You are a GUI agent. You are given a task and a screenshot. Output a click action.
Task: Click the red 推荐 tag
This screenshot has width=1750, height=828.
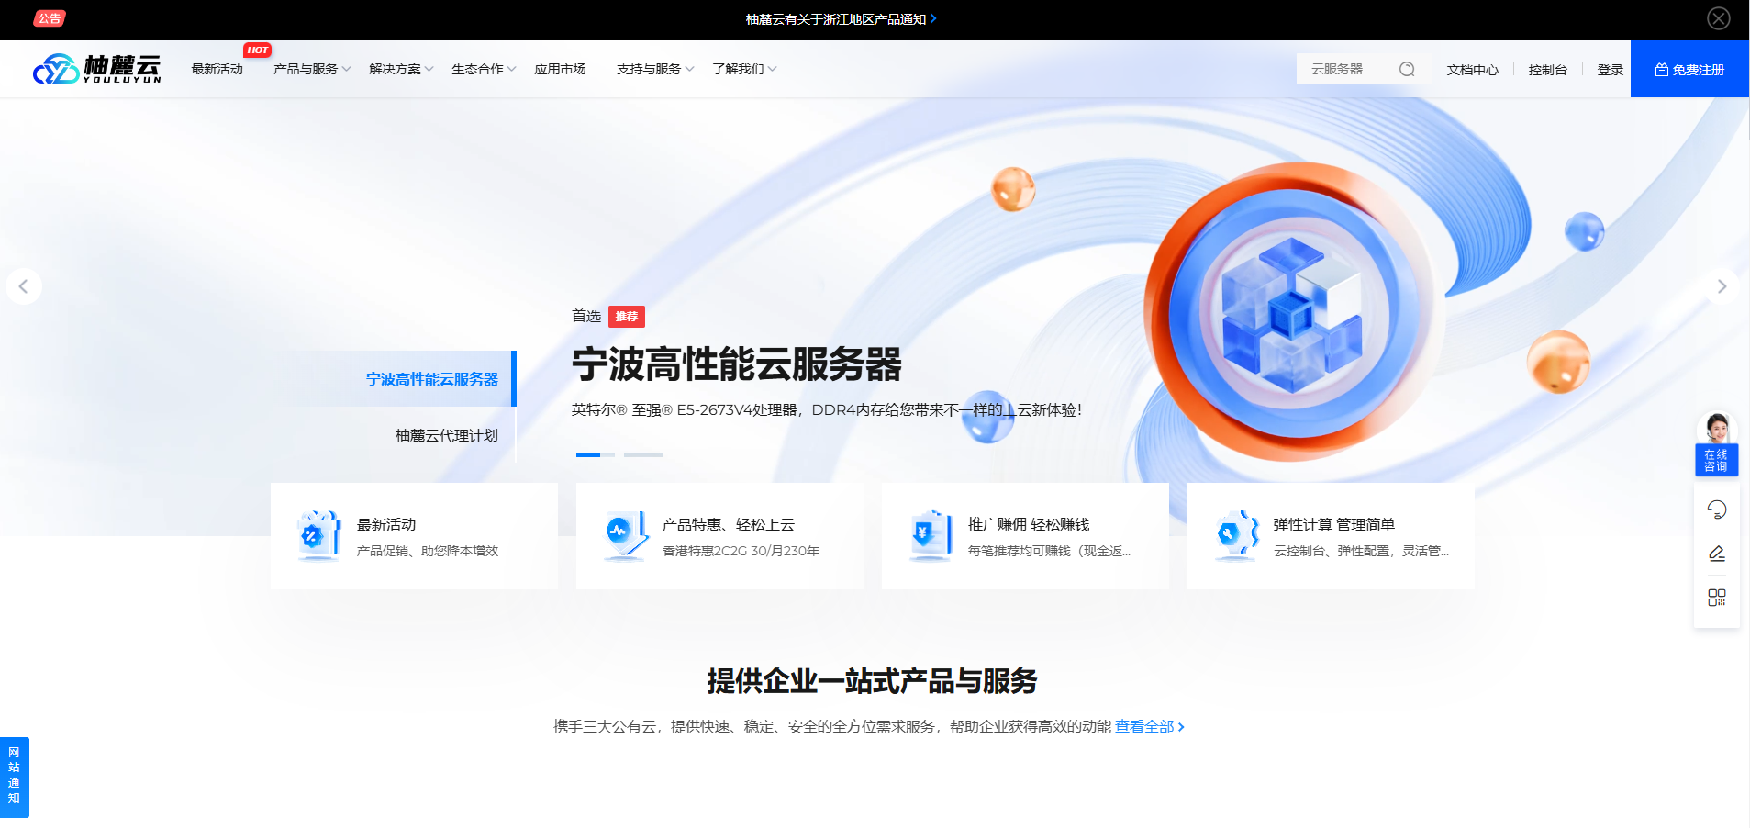pyautogui.click(x=627, y=317)
